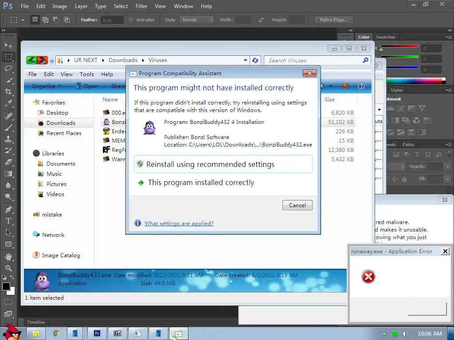This screenshot has height=340, width=454.
Task: Open the Styles panel options menu
Action: click(449, 90)
